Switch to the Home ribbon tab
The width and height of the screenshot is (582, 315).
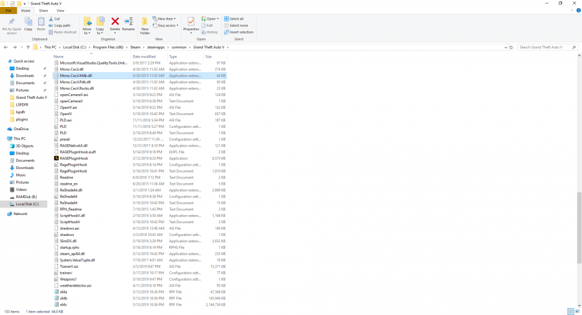point(26,10)
